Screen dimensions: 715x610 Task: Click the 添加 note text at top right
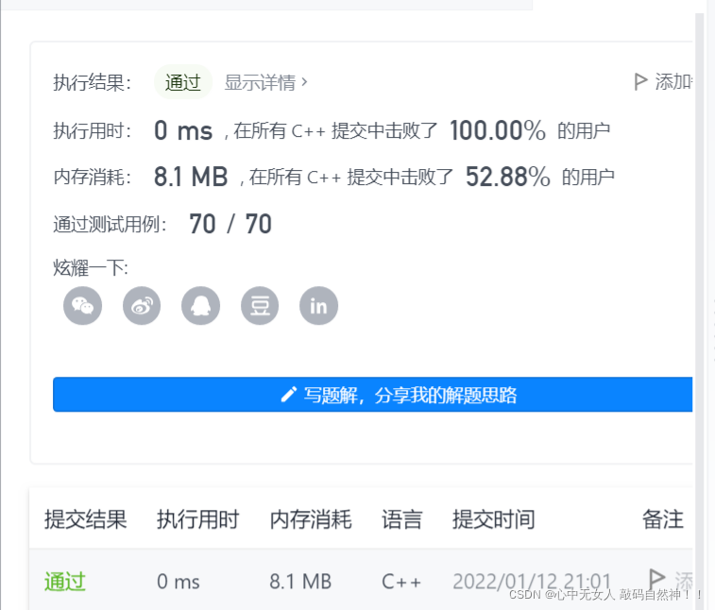[673, 82]
